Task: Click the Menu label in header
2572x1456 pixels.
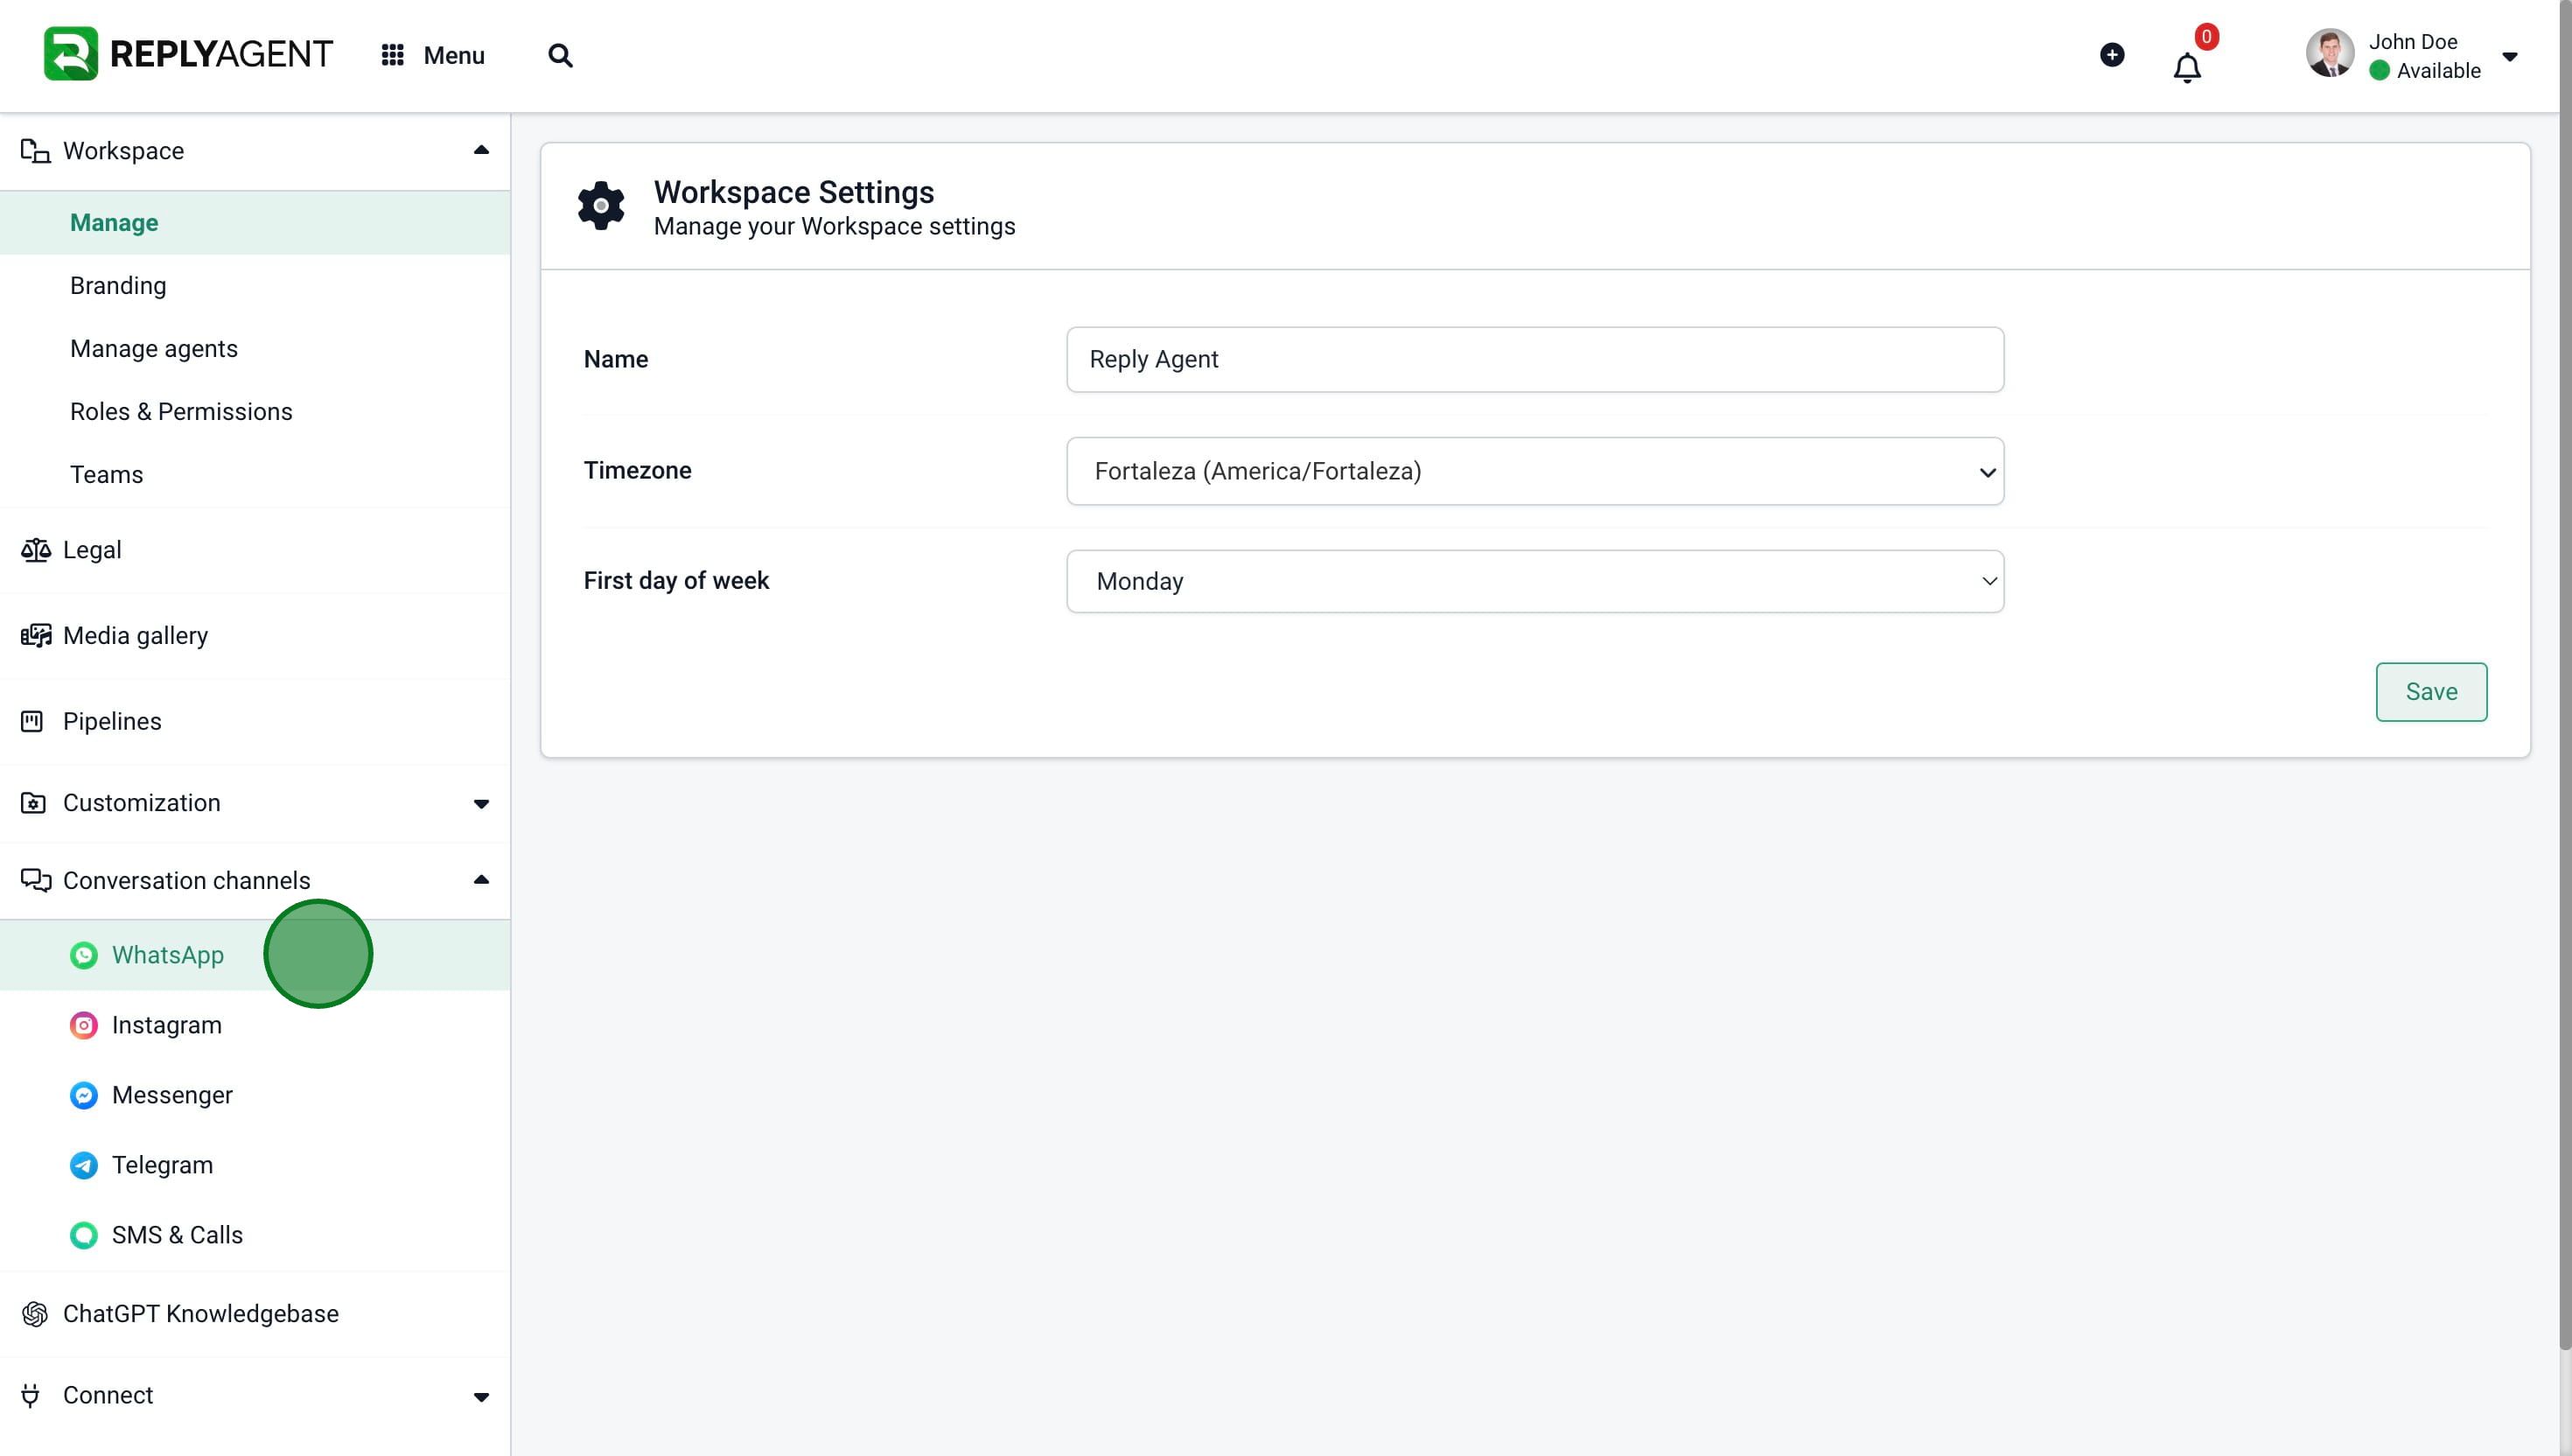Action: click(x=454, y=55)
